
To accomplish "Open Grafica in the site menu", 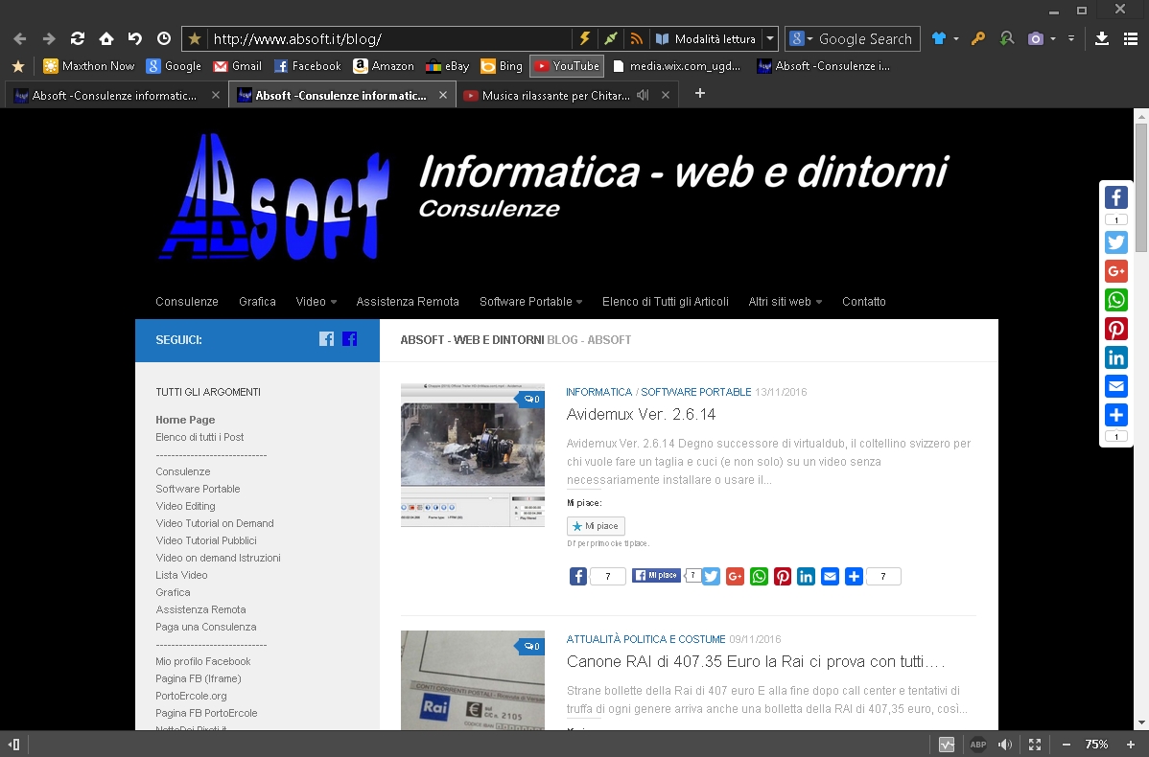I will click(x=257, y=302).
